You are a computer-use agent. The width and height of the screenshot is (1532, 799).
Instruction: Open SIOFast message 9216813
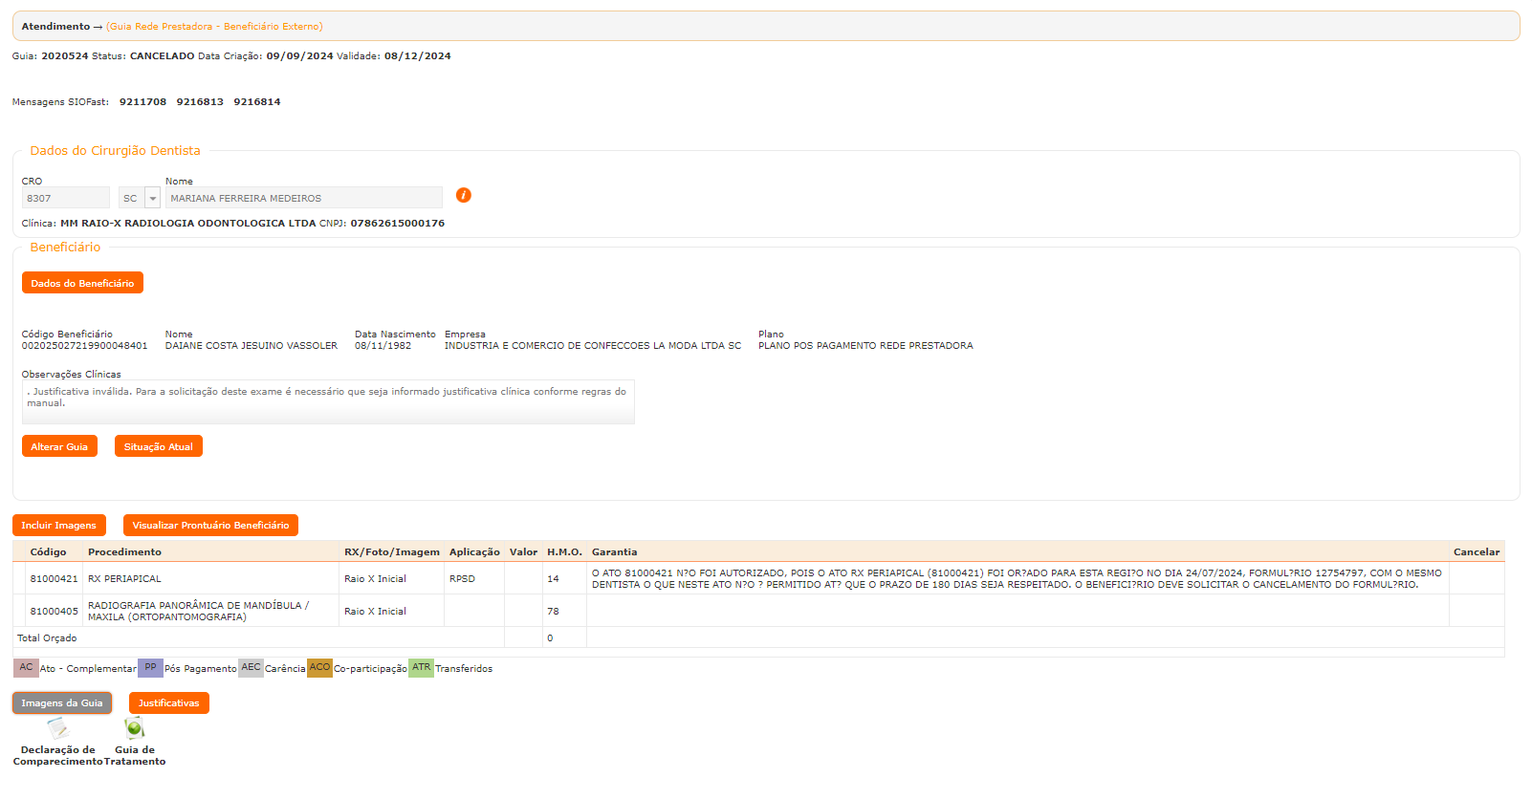(200, 102)
